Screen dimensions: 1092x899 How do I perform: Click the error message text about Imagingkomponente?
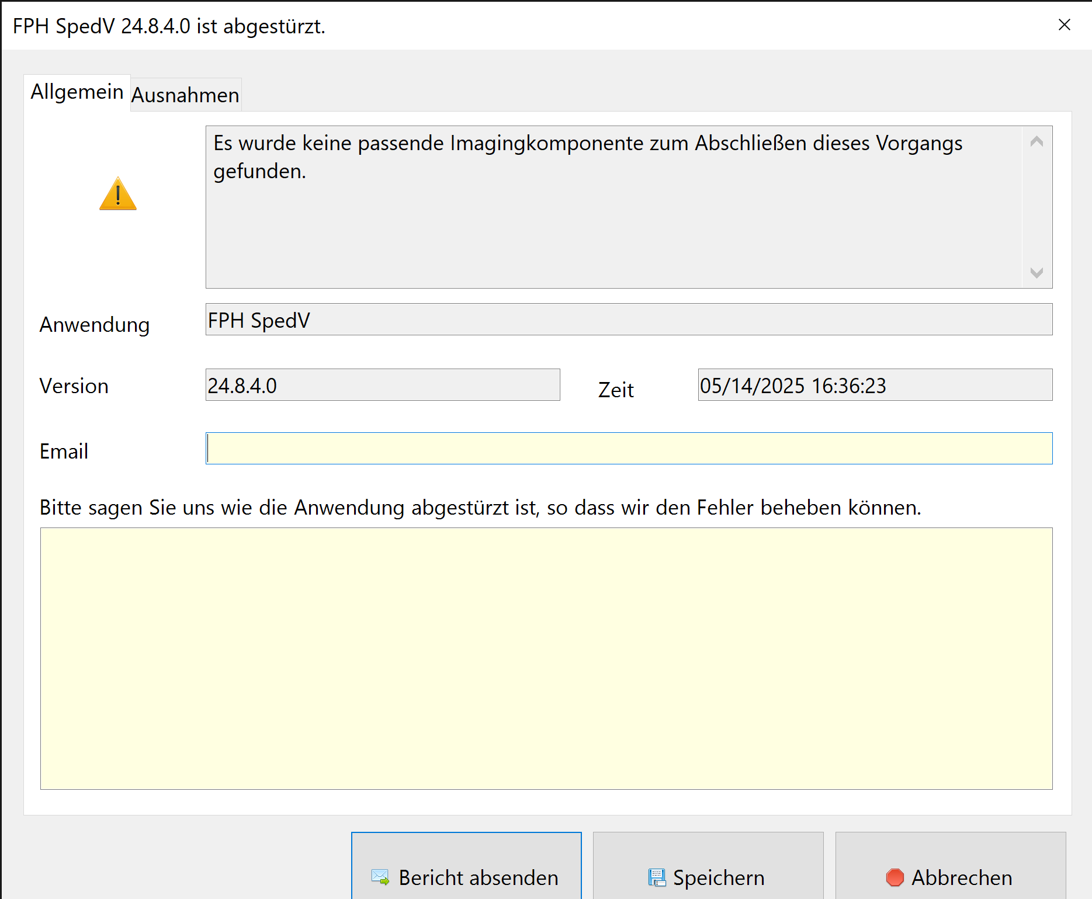point(588,157)
